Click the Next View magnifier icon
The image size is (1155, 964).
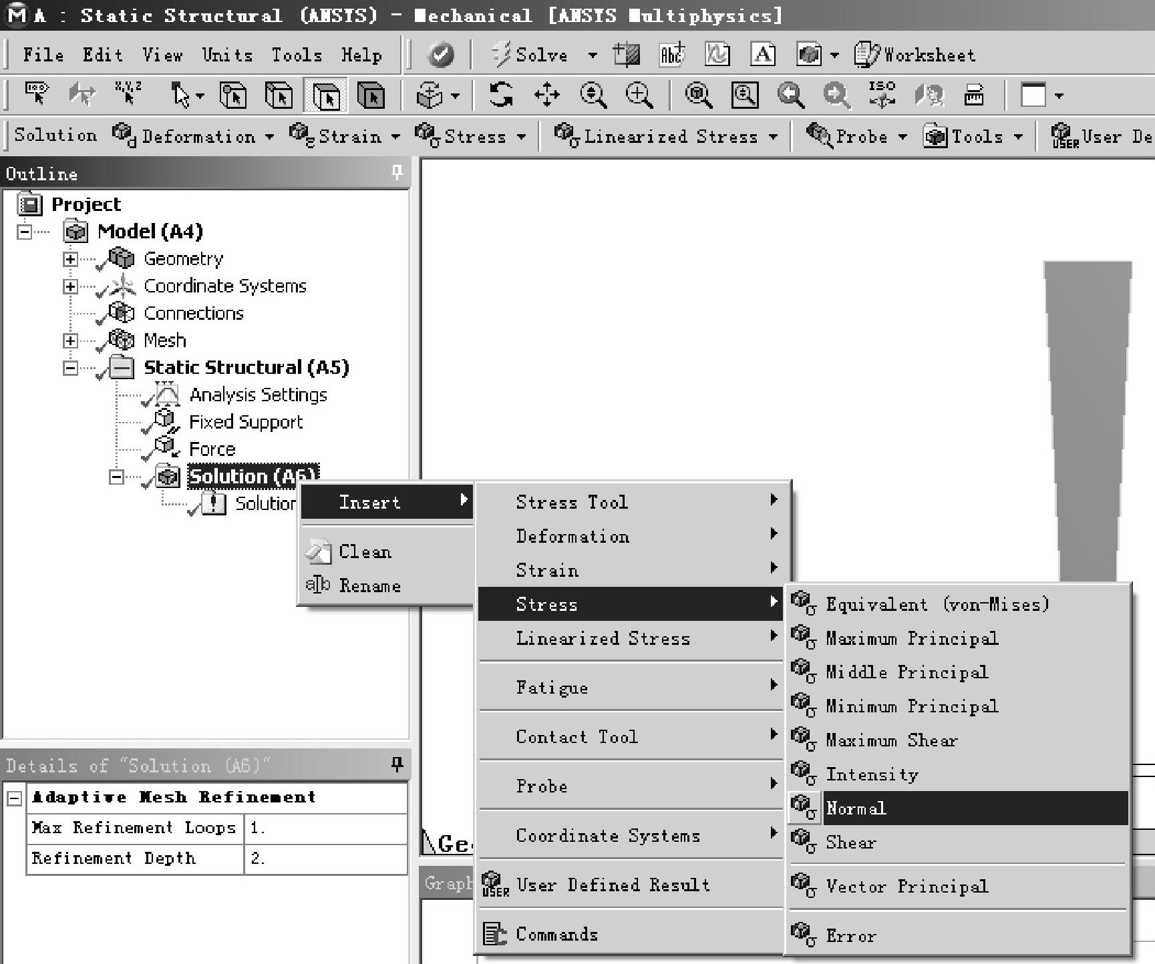(x=836, y=95)
